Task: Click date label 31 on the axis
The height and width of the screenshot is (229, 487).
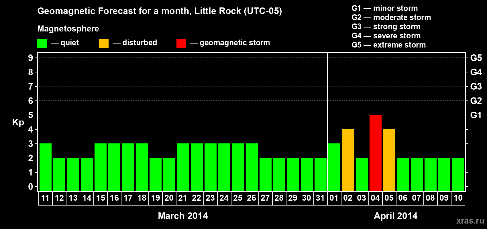Action: coord(320,198)
